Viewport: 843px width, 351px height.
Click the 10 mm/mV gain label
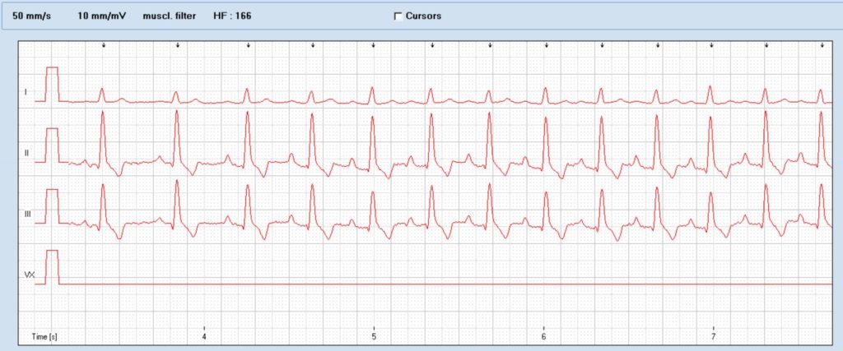point(101,16)
